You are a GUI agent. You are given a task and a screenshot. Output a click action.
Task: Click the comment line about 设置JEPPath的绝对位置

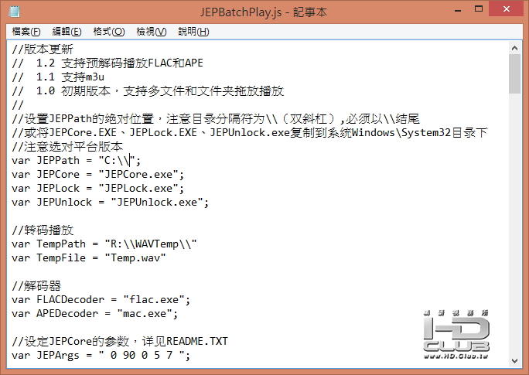pyautogui.click(x=216, y=119)
